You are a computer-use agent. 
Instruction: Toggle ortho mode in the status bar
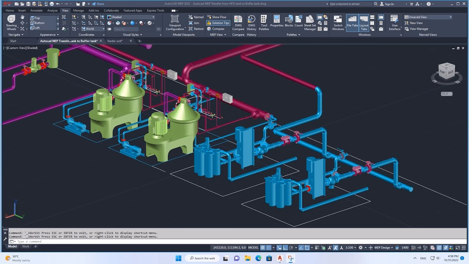286,247
